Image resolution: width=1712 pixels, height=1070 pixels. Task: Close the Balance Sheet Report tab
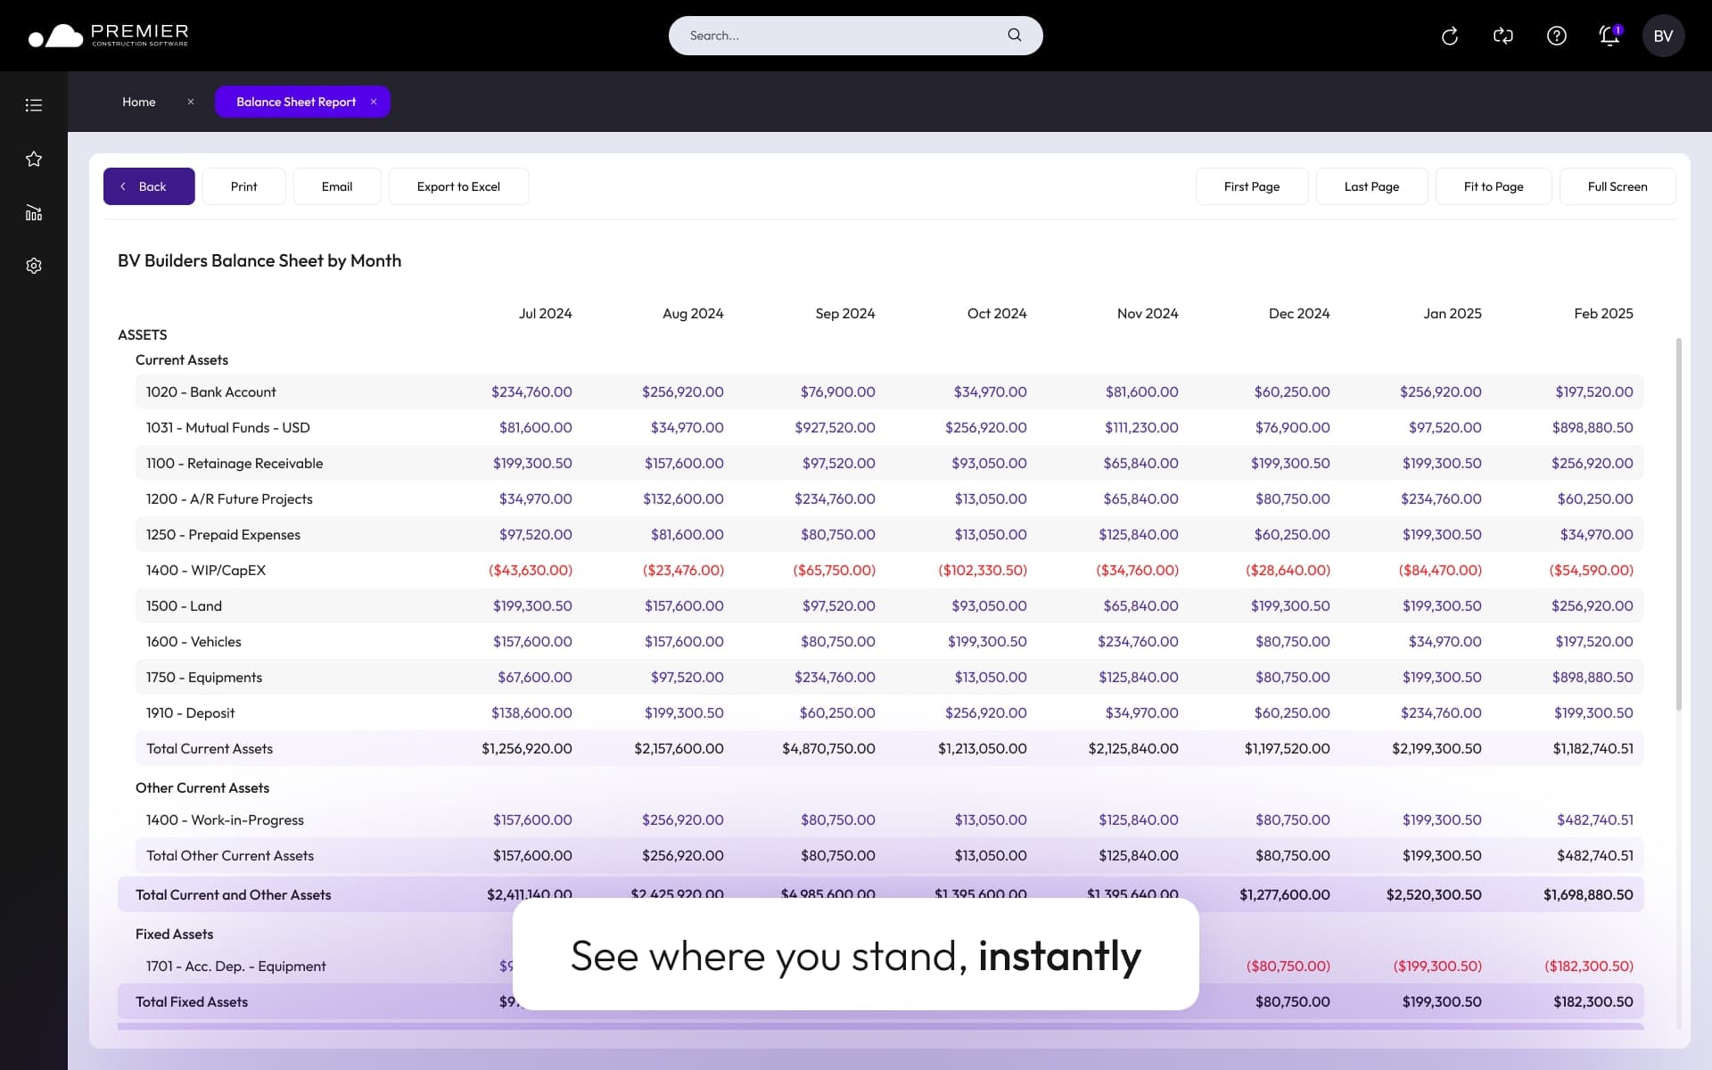(374, 102)
